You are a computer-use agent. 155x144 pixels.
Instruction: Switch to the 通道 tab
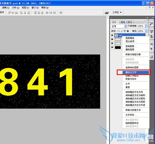tap(123, 22)
